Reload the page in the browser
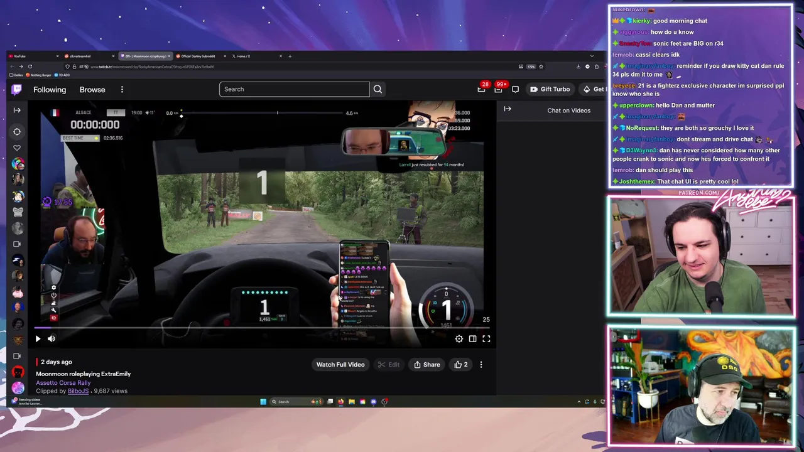 [x=30, y=67]
